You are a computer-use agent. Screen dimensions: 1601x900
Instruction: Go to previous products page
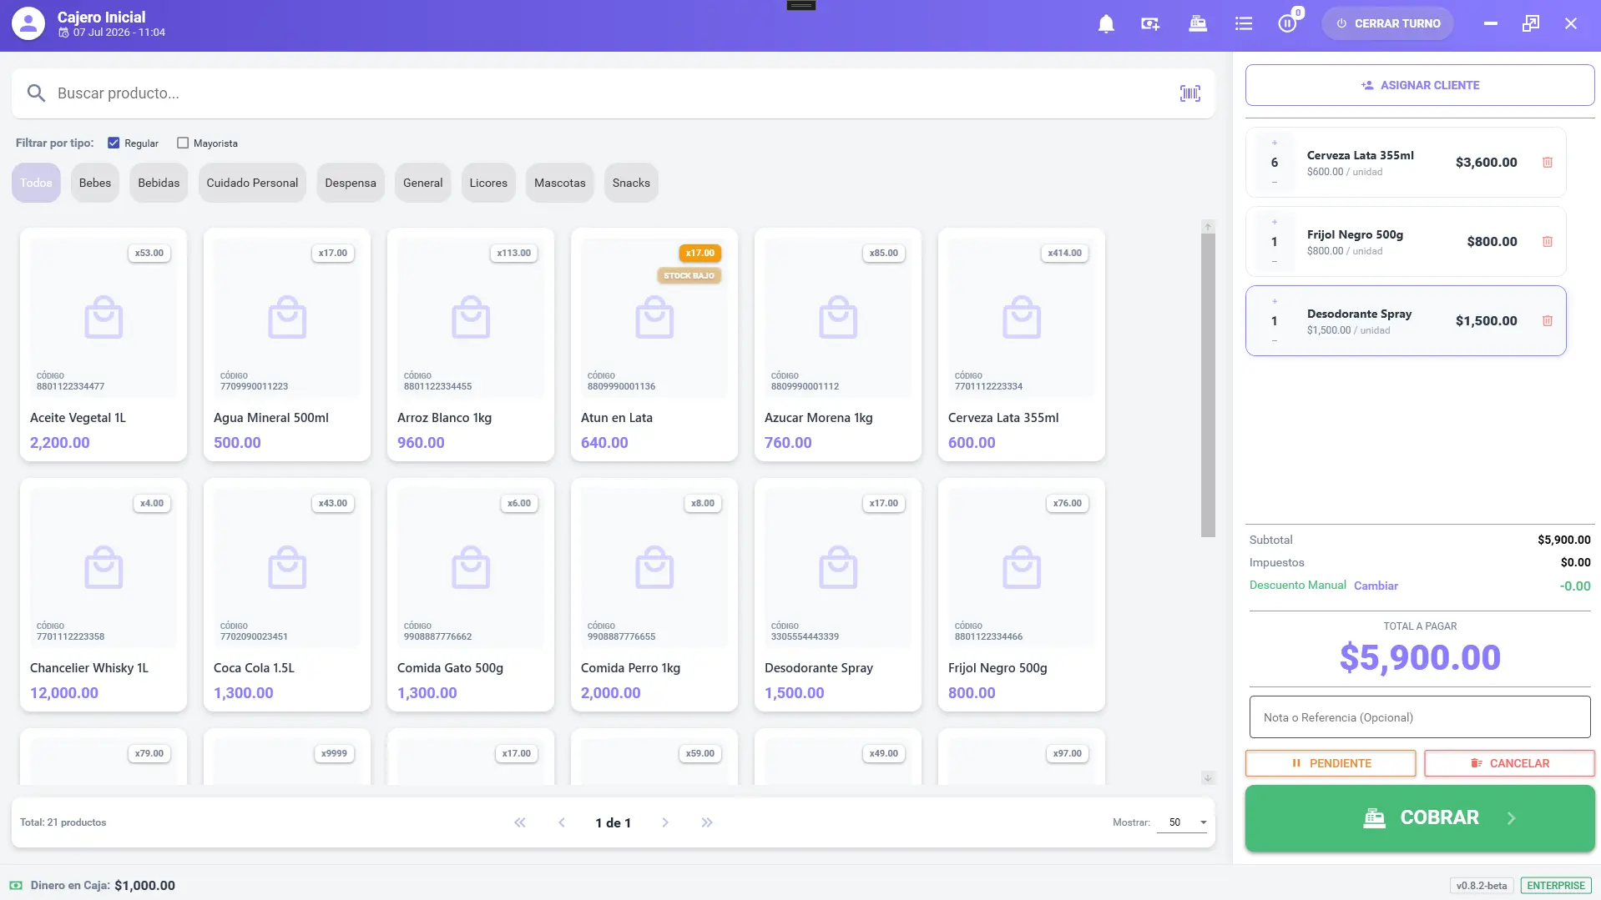(562, 822)
